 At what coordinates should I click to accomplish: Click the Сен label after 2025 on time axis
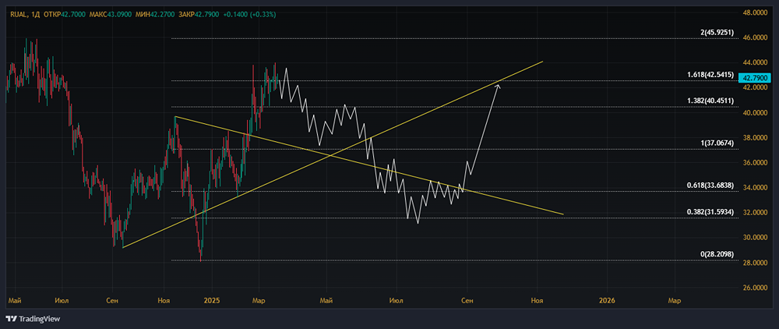pos(467,300)
